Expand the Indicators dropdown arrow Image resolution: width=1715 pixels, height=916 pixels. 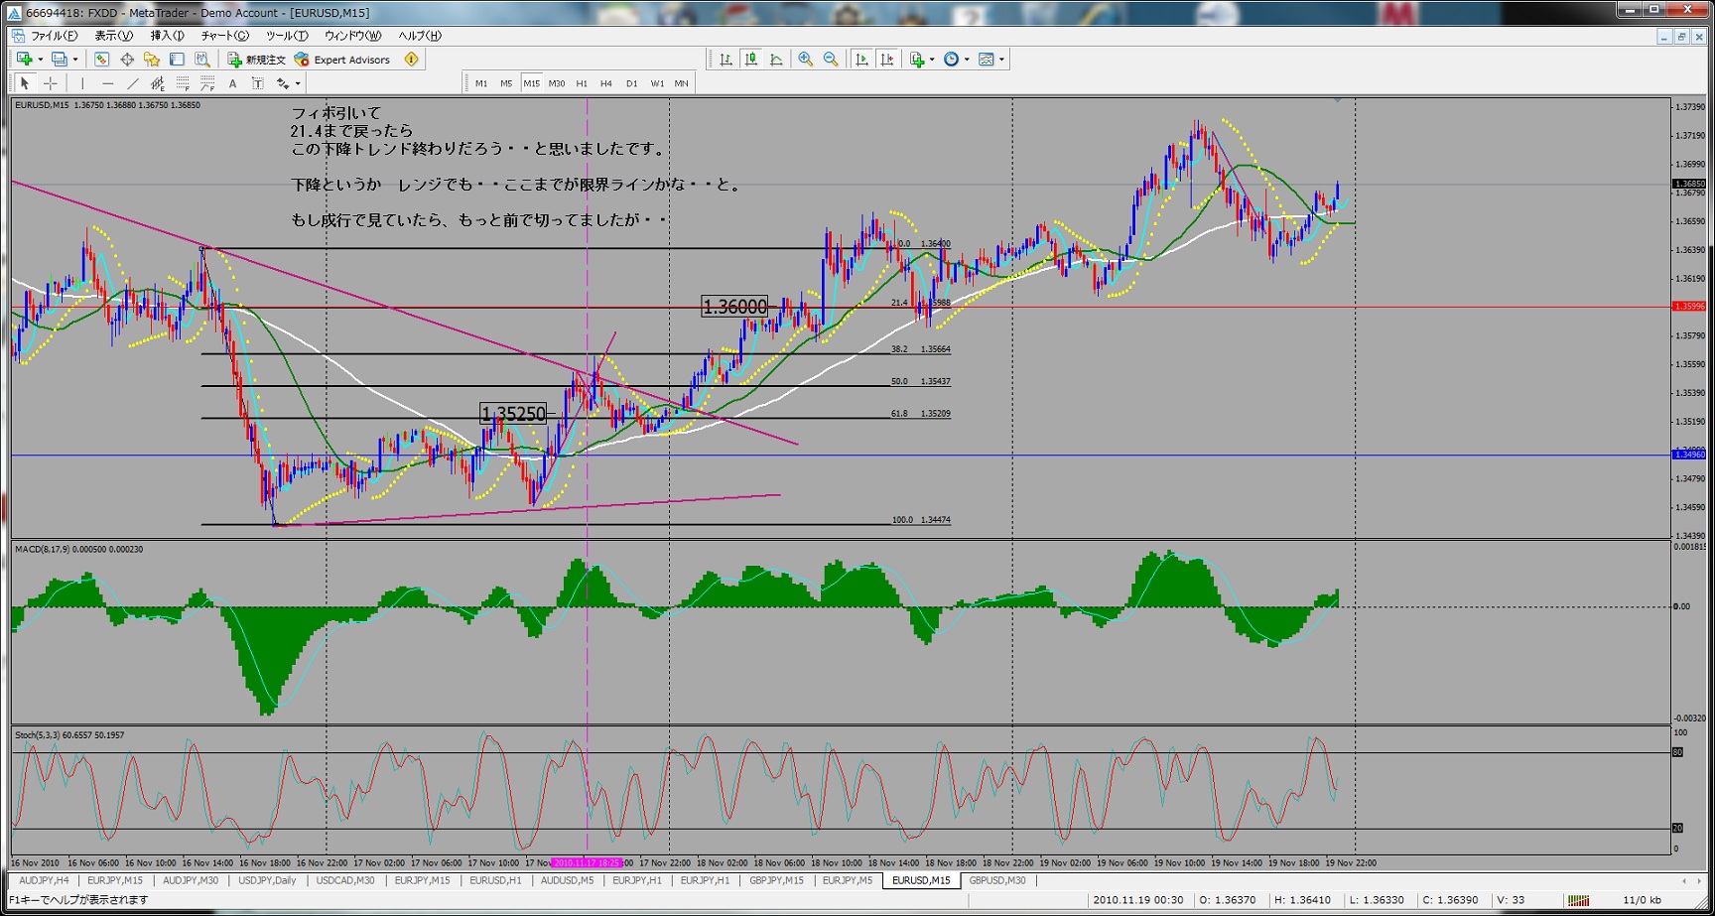[932, 60]
